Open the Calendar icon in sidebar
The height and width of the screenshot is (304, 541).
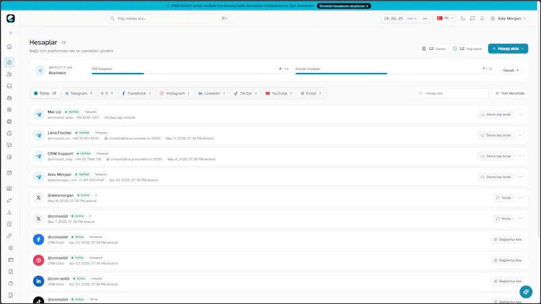coord(9,173)
